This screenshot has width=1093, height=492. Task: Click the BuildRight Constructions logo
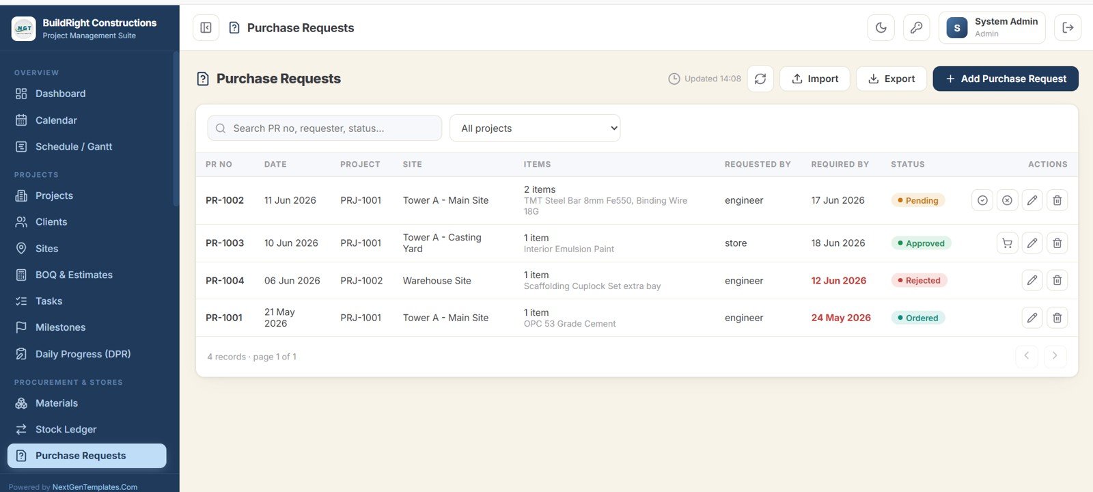tap(24, 29)
